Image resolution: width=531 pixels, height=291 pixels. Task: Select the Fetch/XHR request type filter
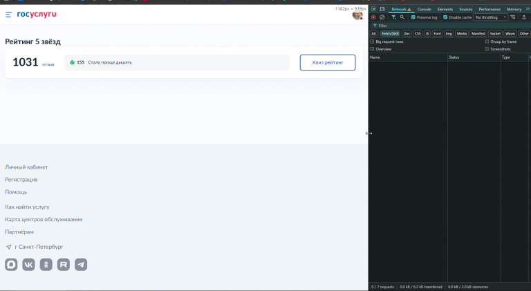click(390, 33)
